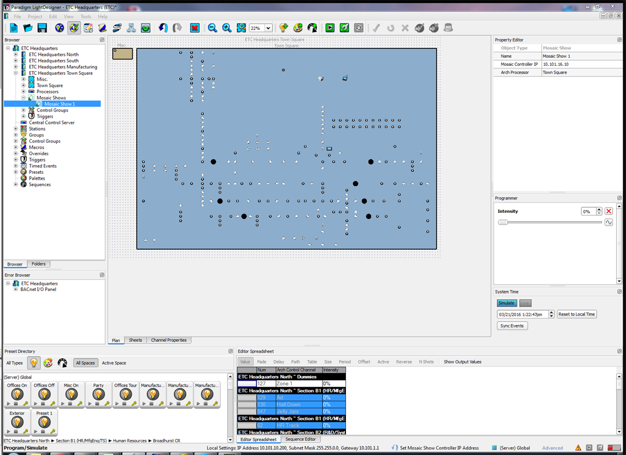Expand the ETC Headquarters North tree node
Viewport: 626px width, 455px height.
(x=16, y=55)
